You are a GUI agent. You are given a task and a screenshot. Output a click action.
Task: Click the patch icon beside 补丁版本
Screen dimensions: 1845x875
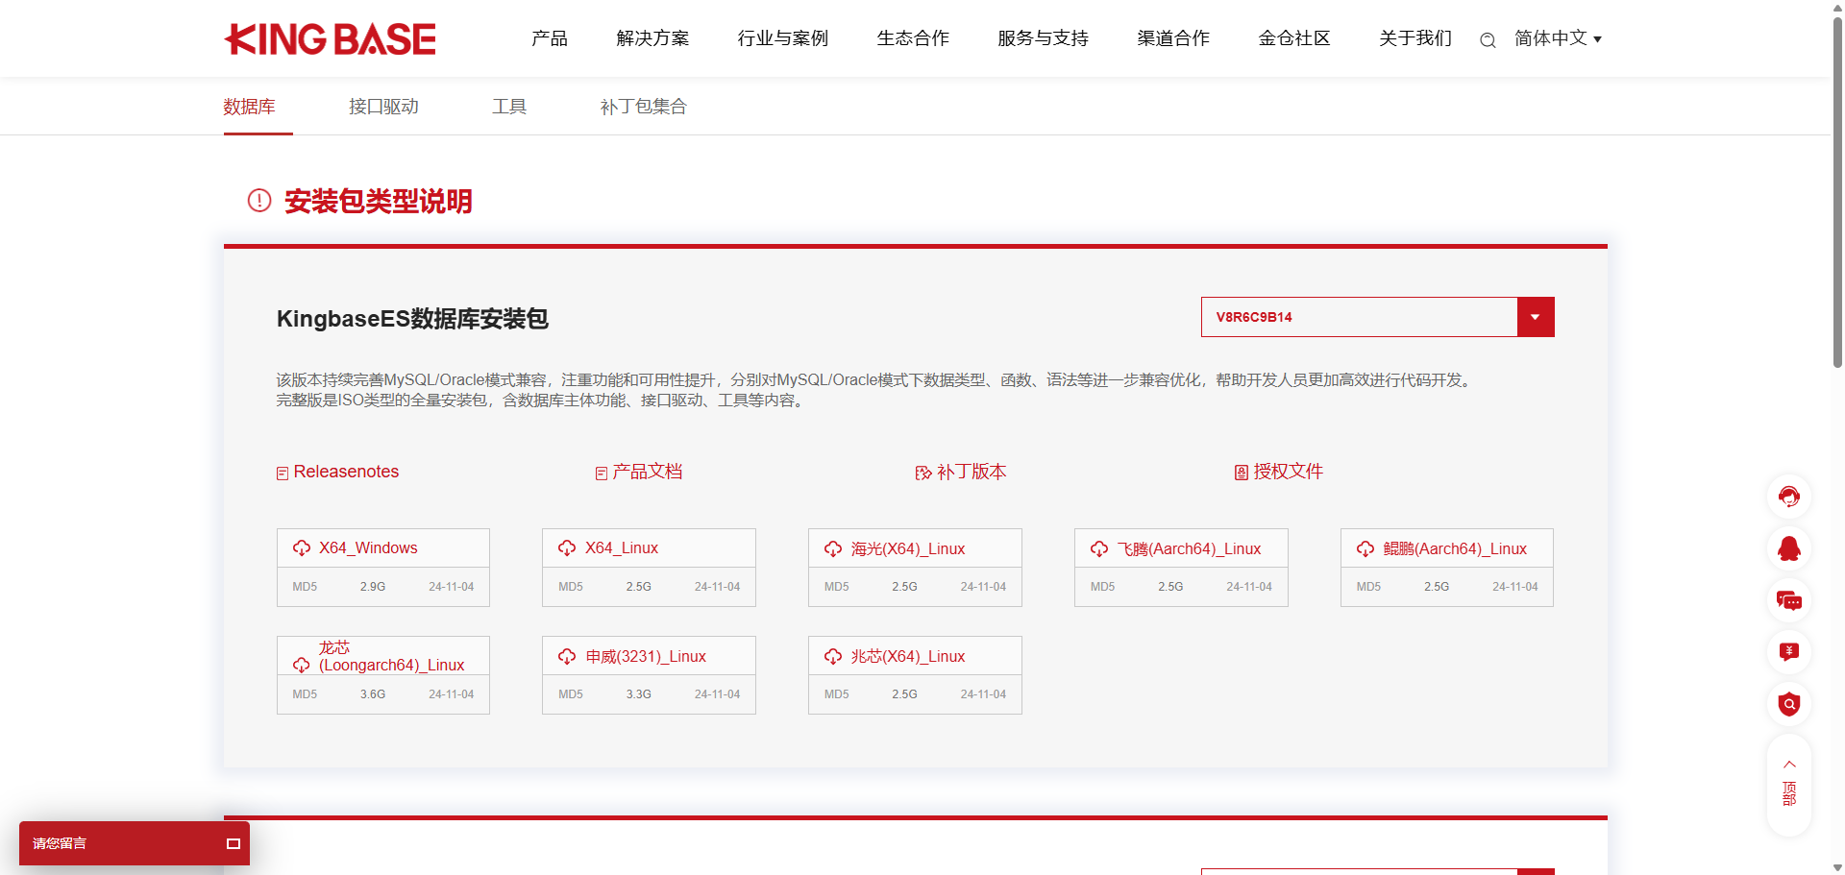(923, 473)
